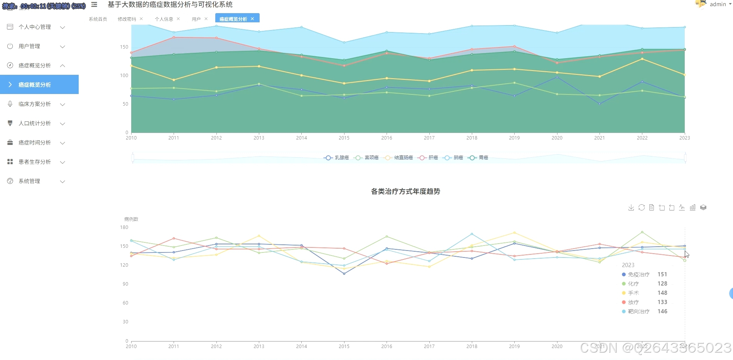Click the briefcase icon beside 癌症时间分析
The width and height of the screenshot is (733, 360).
(10, 143)
